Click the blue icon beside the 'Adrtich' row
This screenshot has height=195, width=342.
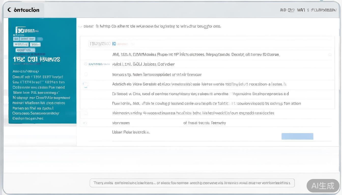point(85,85)
